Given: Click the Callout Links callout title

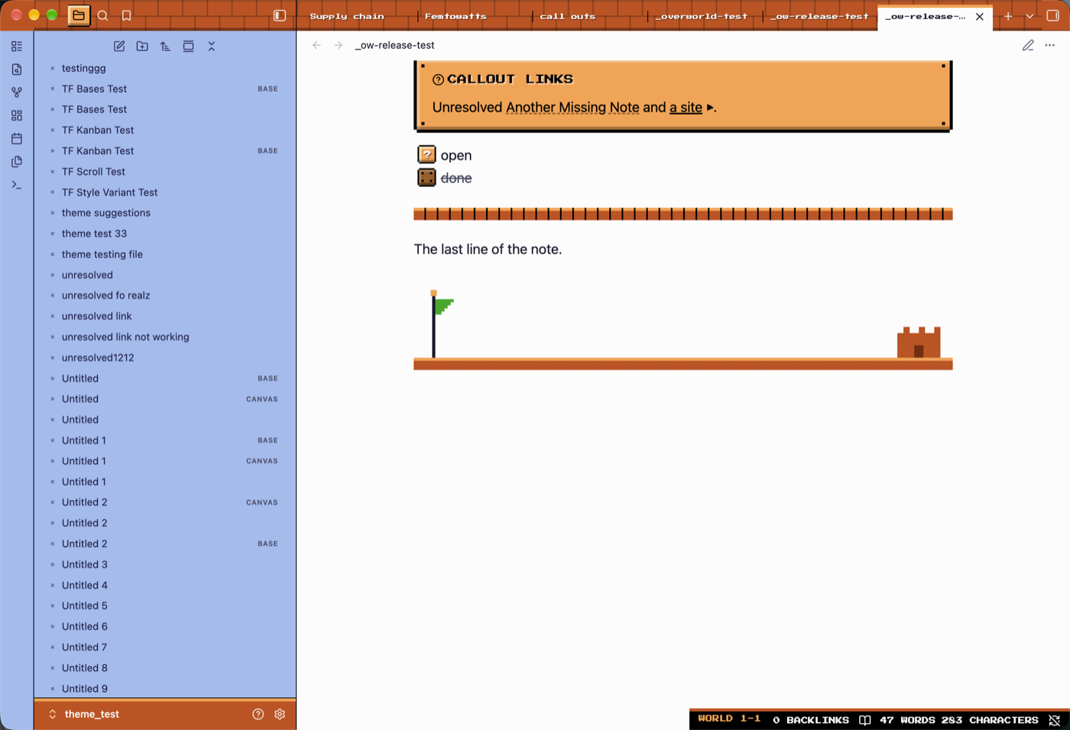Looking at the screenshot, I should pos(510,79).
